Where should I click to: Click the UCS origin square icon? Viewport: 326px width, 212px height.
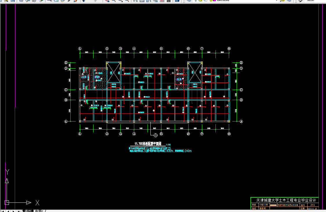click(x=7, y=202)
